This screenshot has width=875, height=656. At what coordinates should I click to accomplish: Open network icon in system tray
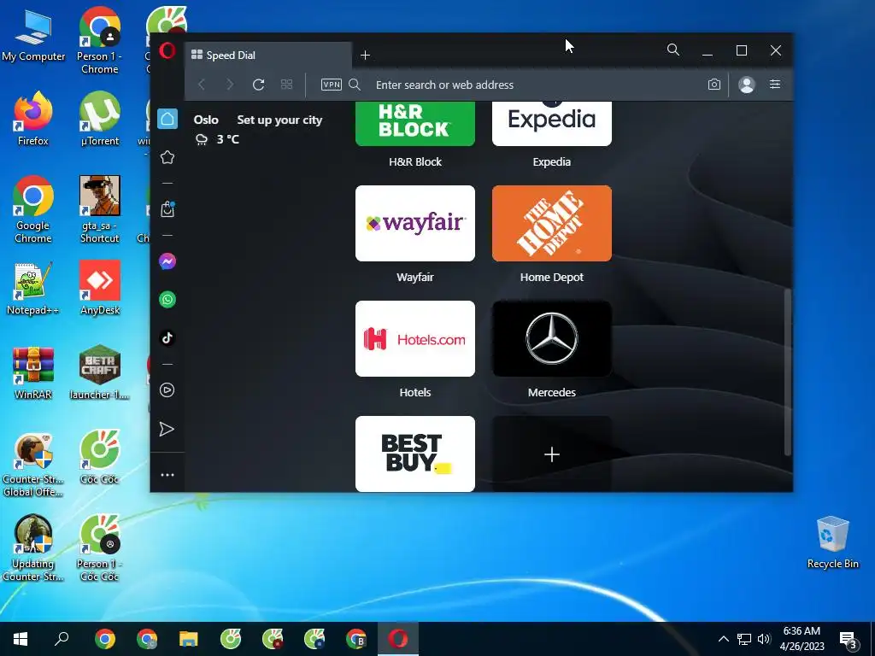pos(744,639)
